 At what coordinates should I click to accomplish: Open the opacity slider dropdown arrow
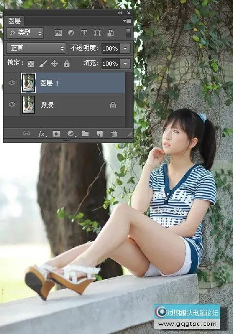[x=125, y=48]
